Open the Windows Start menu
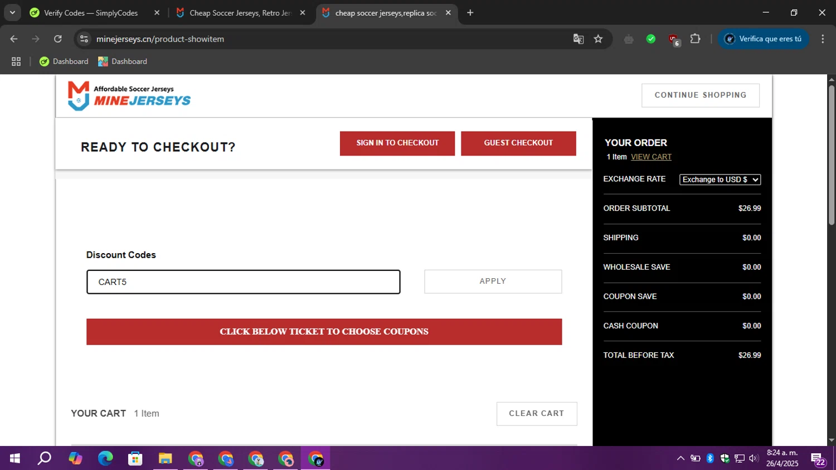The width and height of the screenshot is (836, 470). pos(15,458)
